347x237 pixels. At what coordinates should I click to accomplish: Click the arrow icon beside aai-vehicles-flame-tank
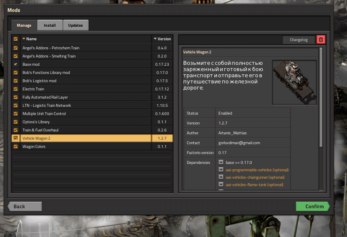pyautogui.click(x=221, y=184)
